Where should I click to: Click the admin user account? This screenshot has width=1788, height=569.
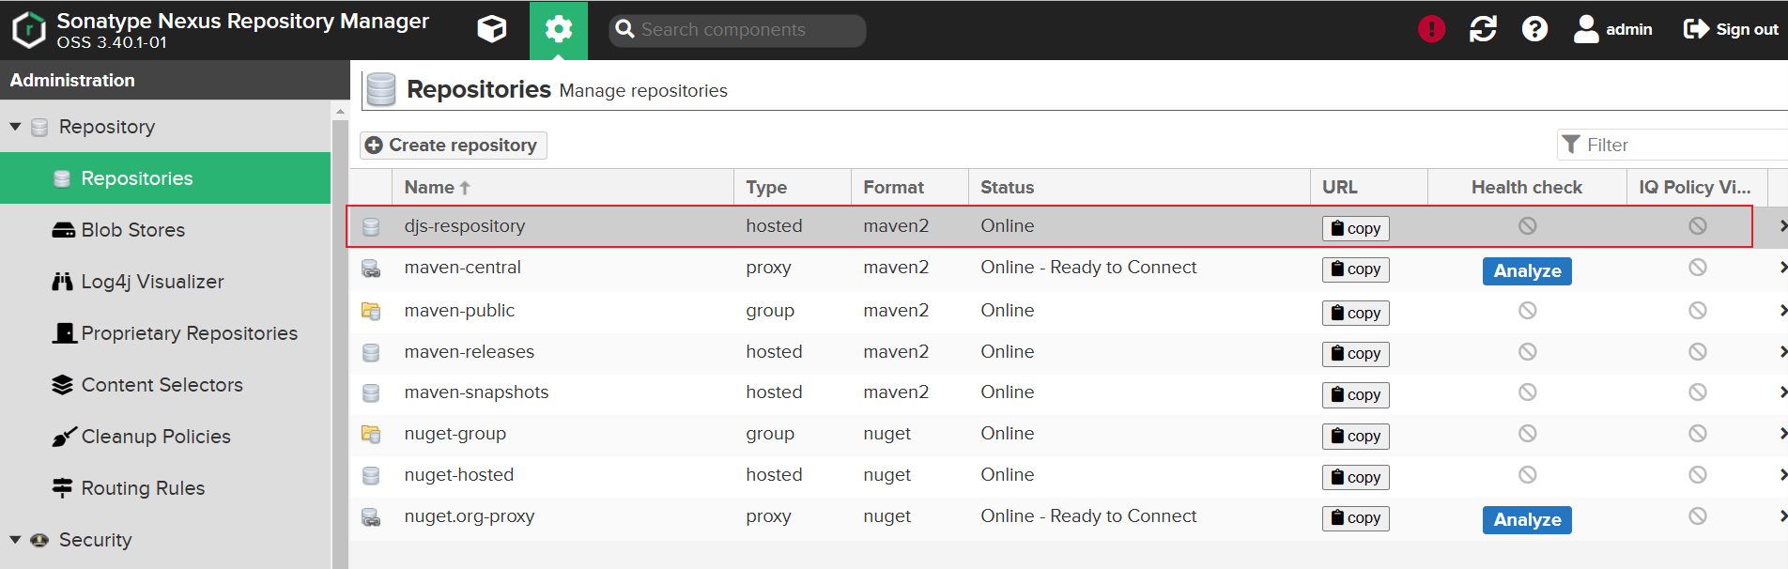pyautogui.click(x=1612, y=30)
